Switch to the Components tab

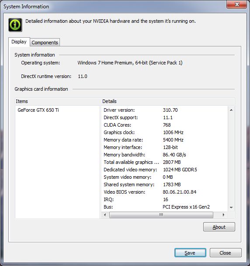[45, 43]
